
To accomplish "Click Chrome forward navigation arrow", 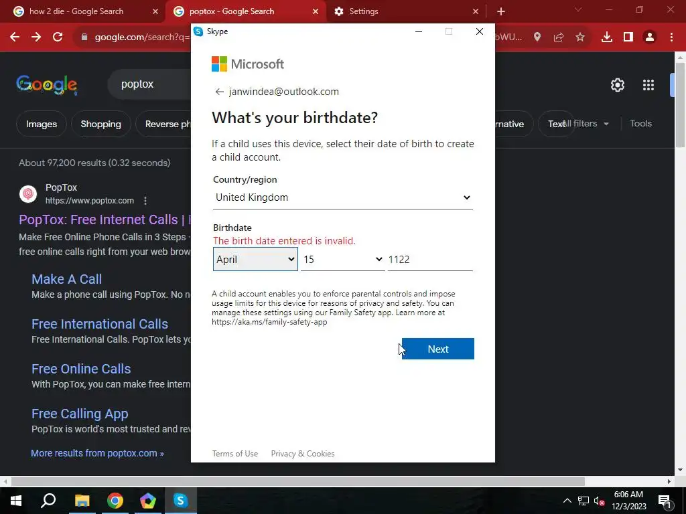I will (36, 37).
